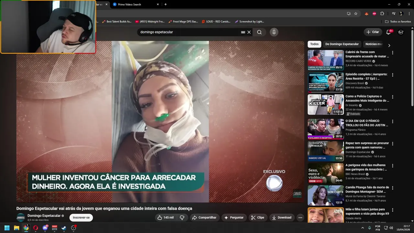The width and height of the screenshot is (414, 233).
Task: Open Discord from taskbar
Action: [45, 228]
